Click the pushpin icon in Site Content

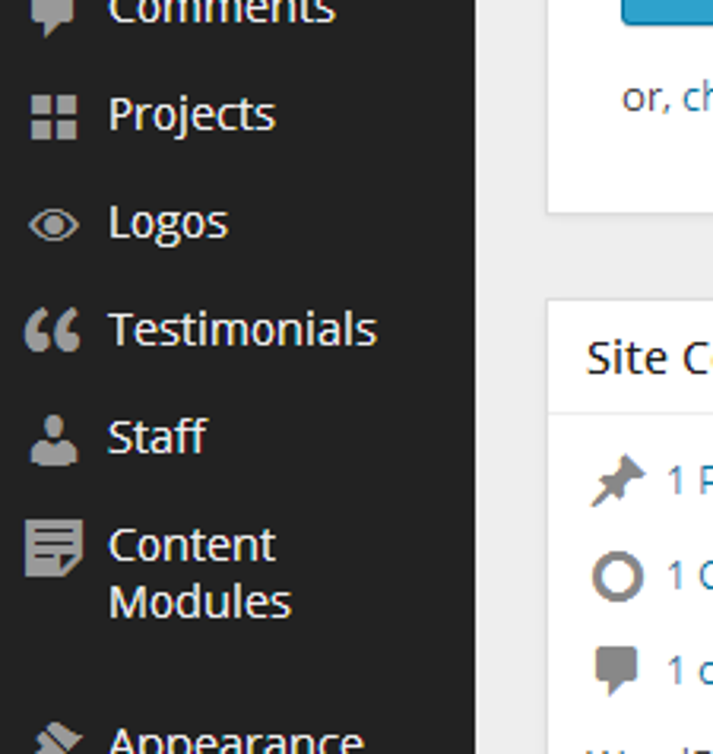coord(617,480)
